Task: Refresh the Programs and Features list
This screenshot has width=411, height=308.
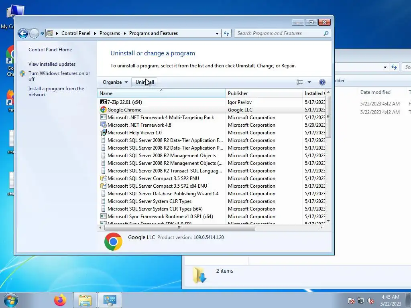Action: (226, 33)
